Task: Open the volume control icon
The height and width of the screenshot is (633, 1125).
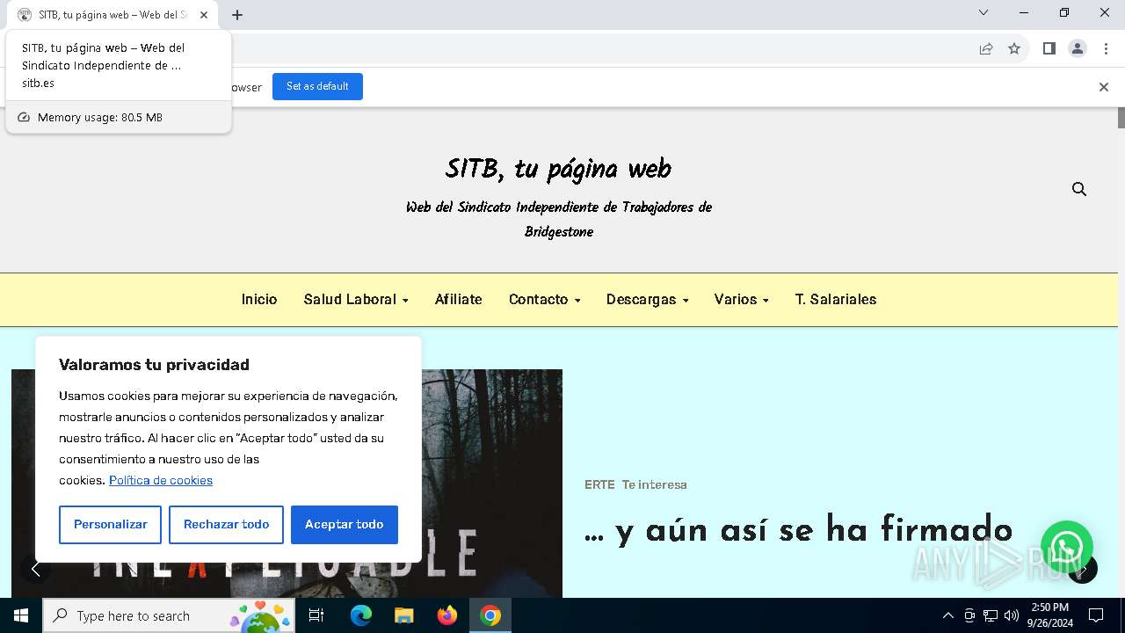Action: click(x=1012, y=615)
